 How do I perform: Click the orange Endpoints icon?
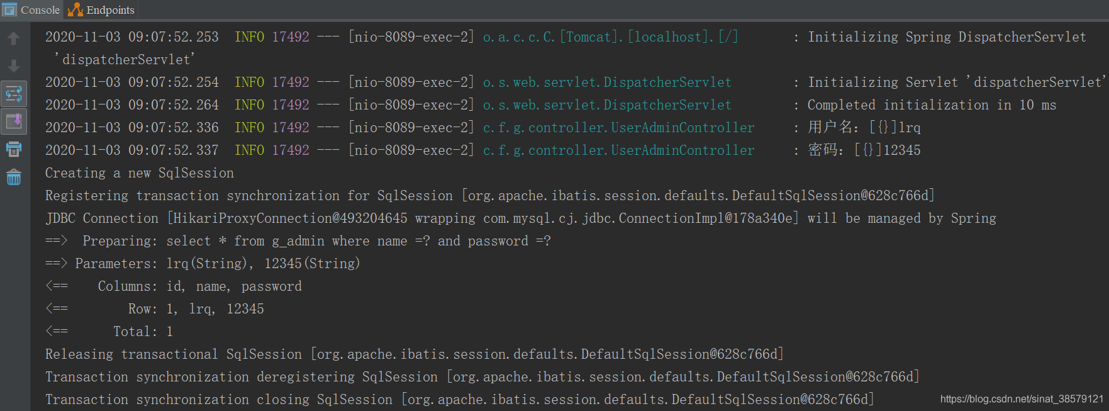coord(75,9)
